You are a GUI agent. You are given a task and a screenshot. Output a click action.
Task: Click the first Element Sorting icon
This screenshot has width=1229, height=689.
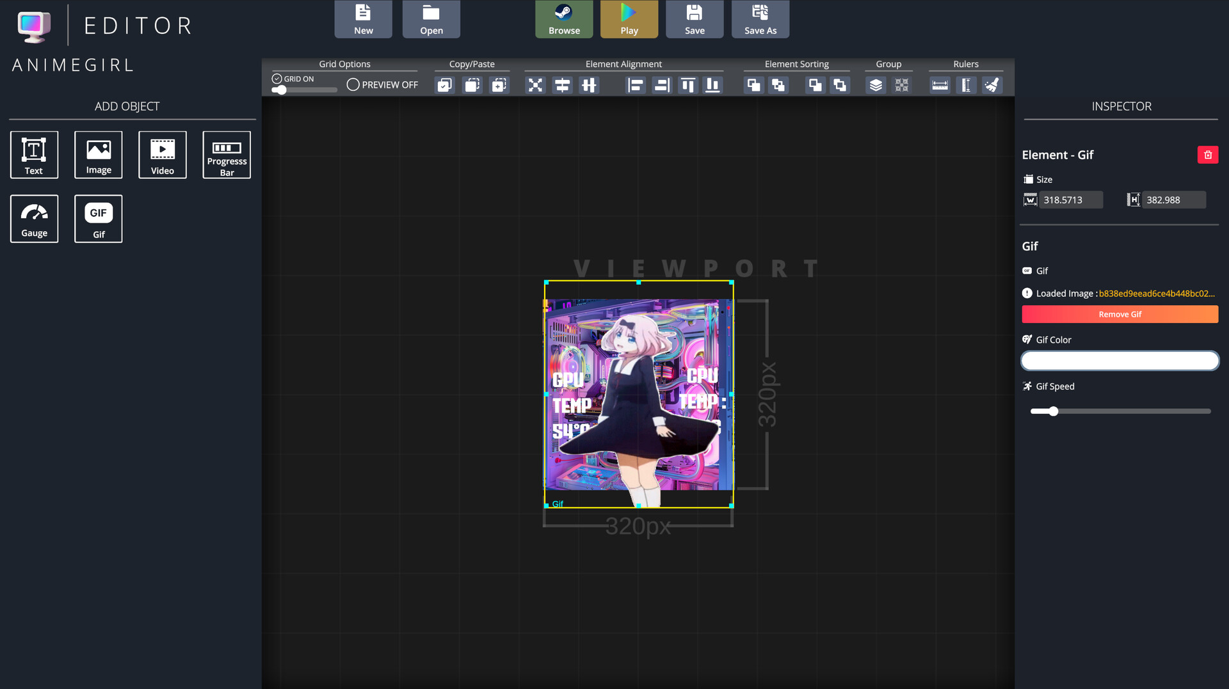click(x=754, y=85)
